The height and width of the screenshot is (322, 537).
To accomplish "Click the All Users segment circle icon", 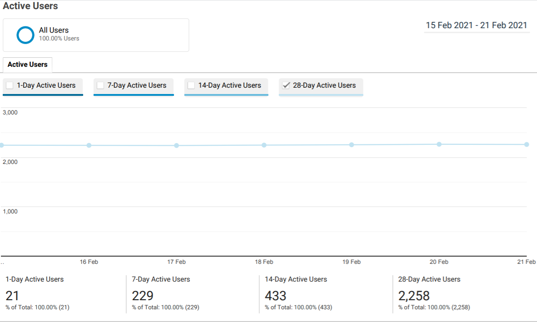I will click(x=25, y=35).
